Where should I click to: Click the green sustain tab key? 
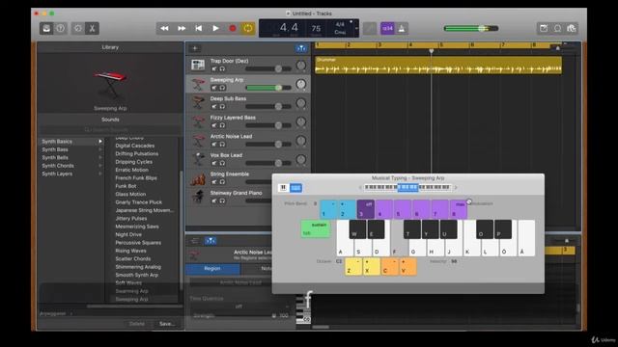(316, 229)
